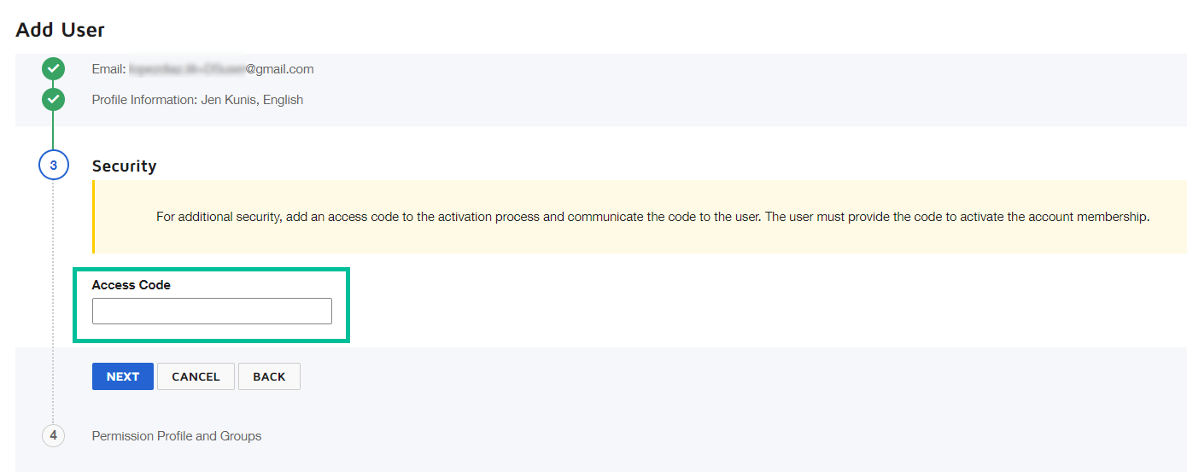Click the completed Email step checkmark icon
1187x472 pixels.
click(53, 69)
